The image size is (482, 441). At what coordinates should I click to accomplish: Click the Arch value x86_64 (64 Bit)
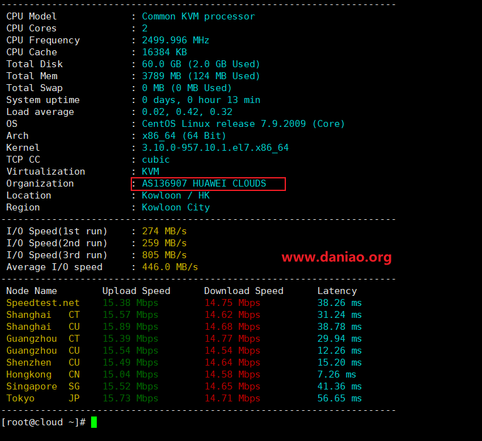point(184,136)
